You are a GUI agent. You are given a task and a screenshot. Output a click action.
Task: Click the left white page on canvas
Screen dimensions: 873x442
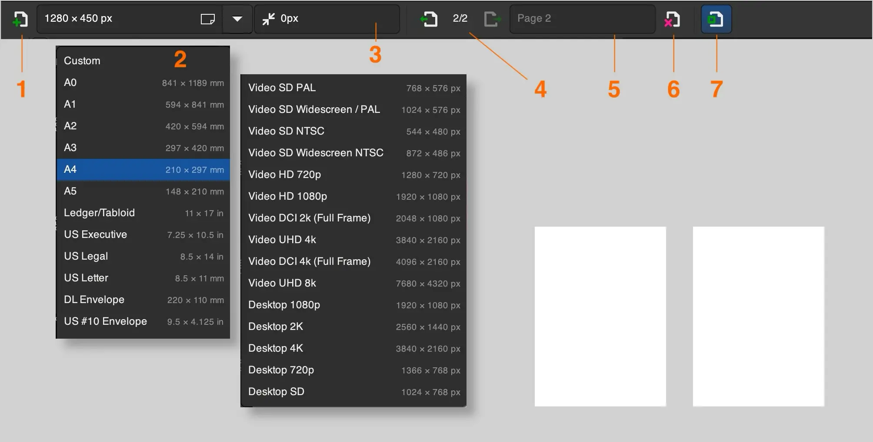[600, 316]
